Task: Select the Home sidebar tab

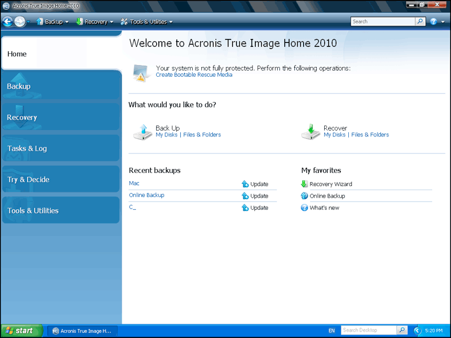Action: [x=61, y=54]
